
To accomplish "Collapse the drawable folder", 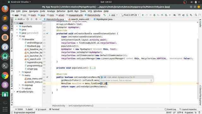I will click(x=20, y=39).
